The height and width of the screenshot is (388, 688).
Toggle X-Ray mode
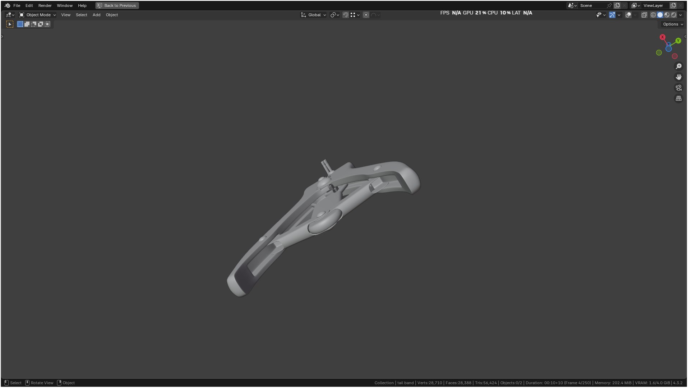644,15
